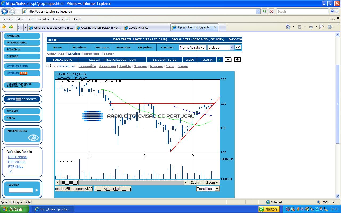Click the Zoom + button under the chart
The width and height of the screenshot is (341, 213).
212,182
